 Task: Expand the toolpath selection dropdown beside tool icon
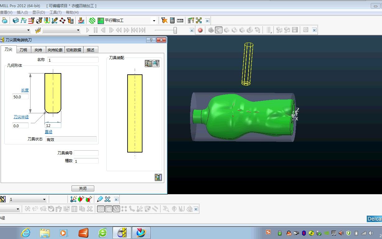point(61,30)
